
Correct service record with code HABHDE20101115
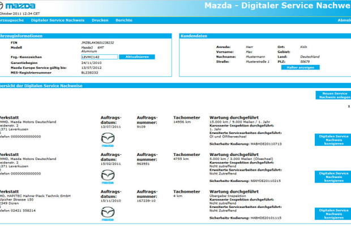coord(333,214)
